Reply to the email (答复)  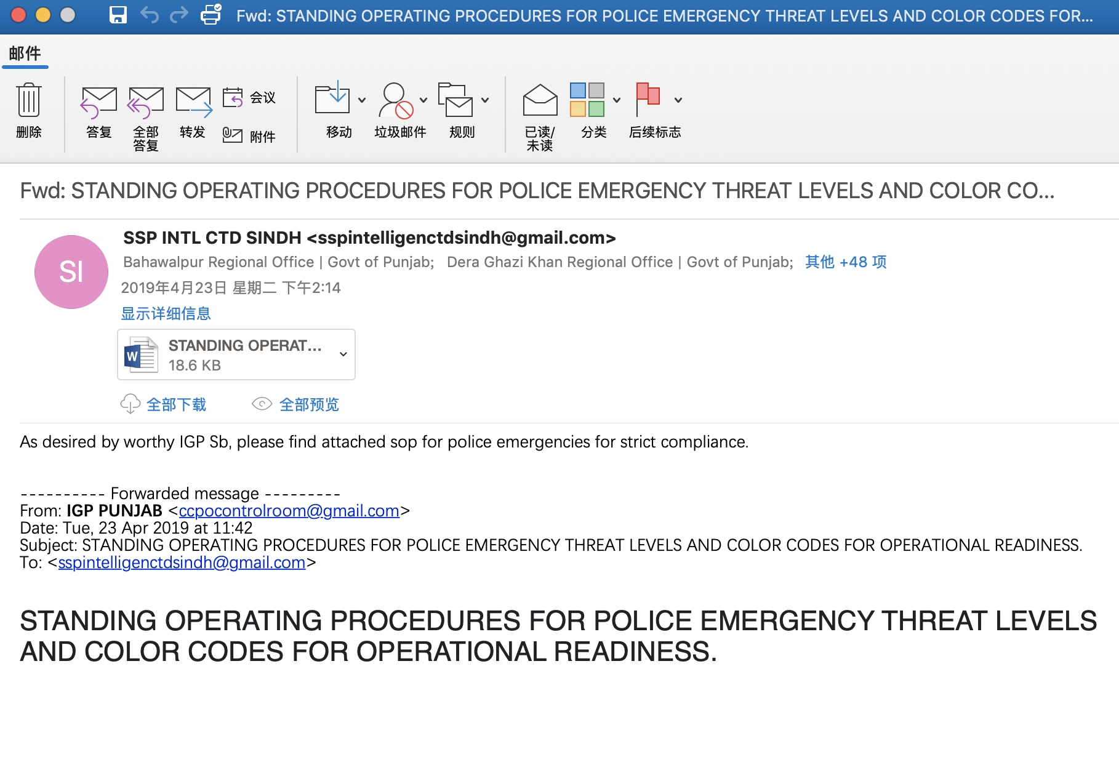(99, 112)
